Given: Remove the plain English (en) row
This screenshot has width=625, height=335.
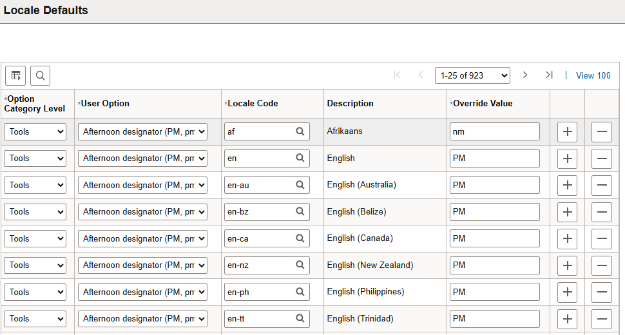Looking at the screenshot, I should (602, 158).
